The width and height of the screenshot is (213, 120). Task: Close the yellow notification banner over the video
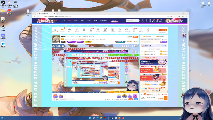[x=137, y=92]
